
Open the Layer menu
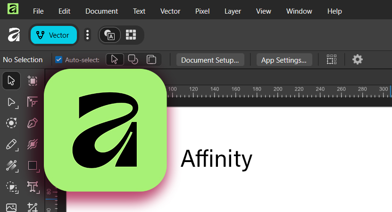(x=233, y=11)
